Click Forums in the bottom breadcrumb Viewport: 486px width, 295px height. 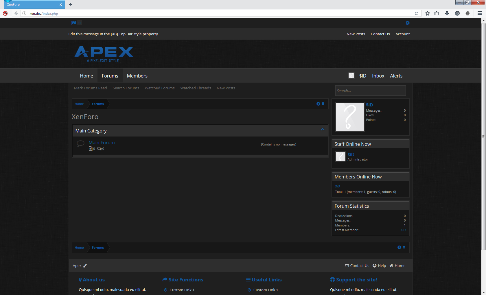click(98, 248)
